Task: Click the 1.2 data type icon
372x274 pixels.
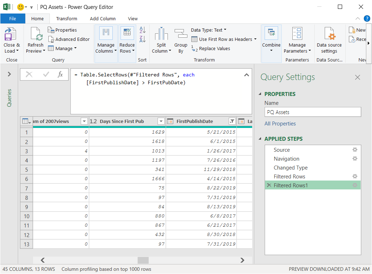Action: 93,121
